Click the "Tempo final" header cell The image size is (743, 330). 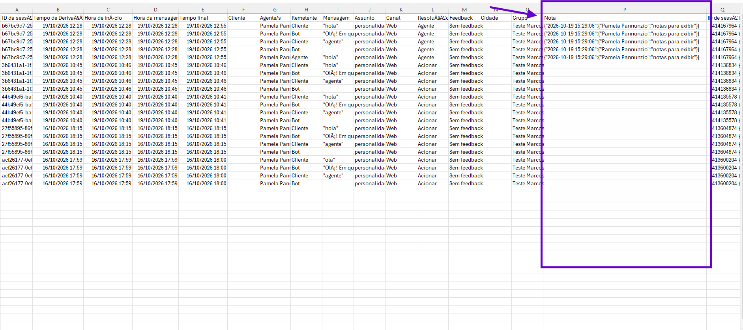pyautogui.click(x=203, y=18)
